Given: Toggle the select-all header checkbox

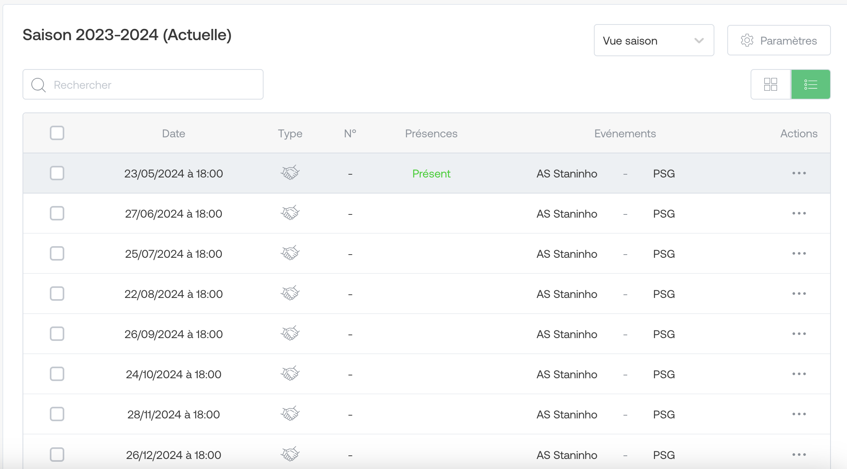Looking at the screenshot, I should [x=57, y=133].
